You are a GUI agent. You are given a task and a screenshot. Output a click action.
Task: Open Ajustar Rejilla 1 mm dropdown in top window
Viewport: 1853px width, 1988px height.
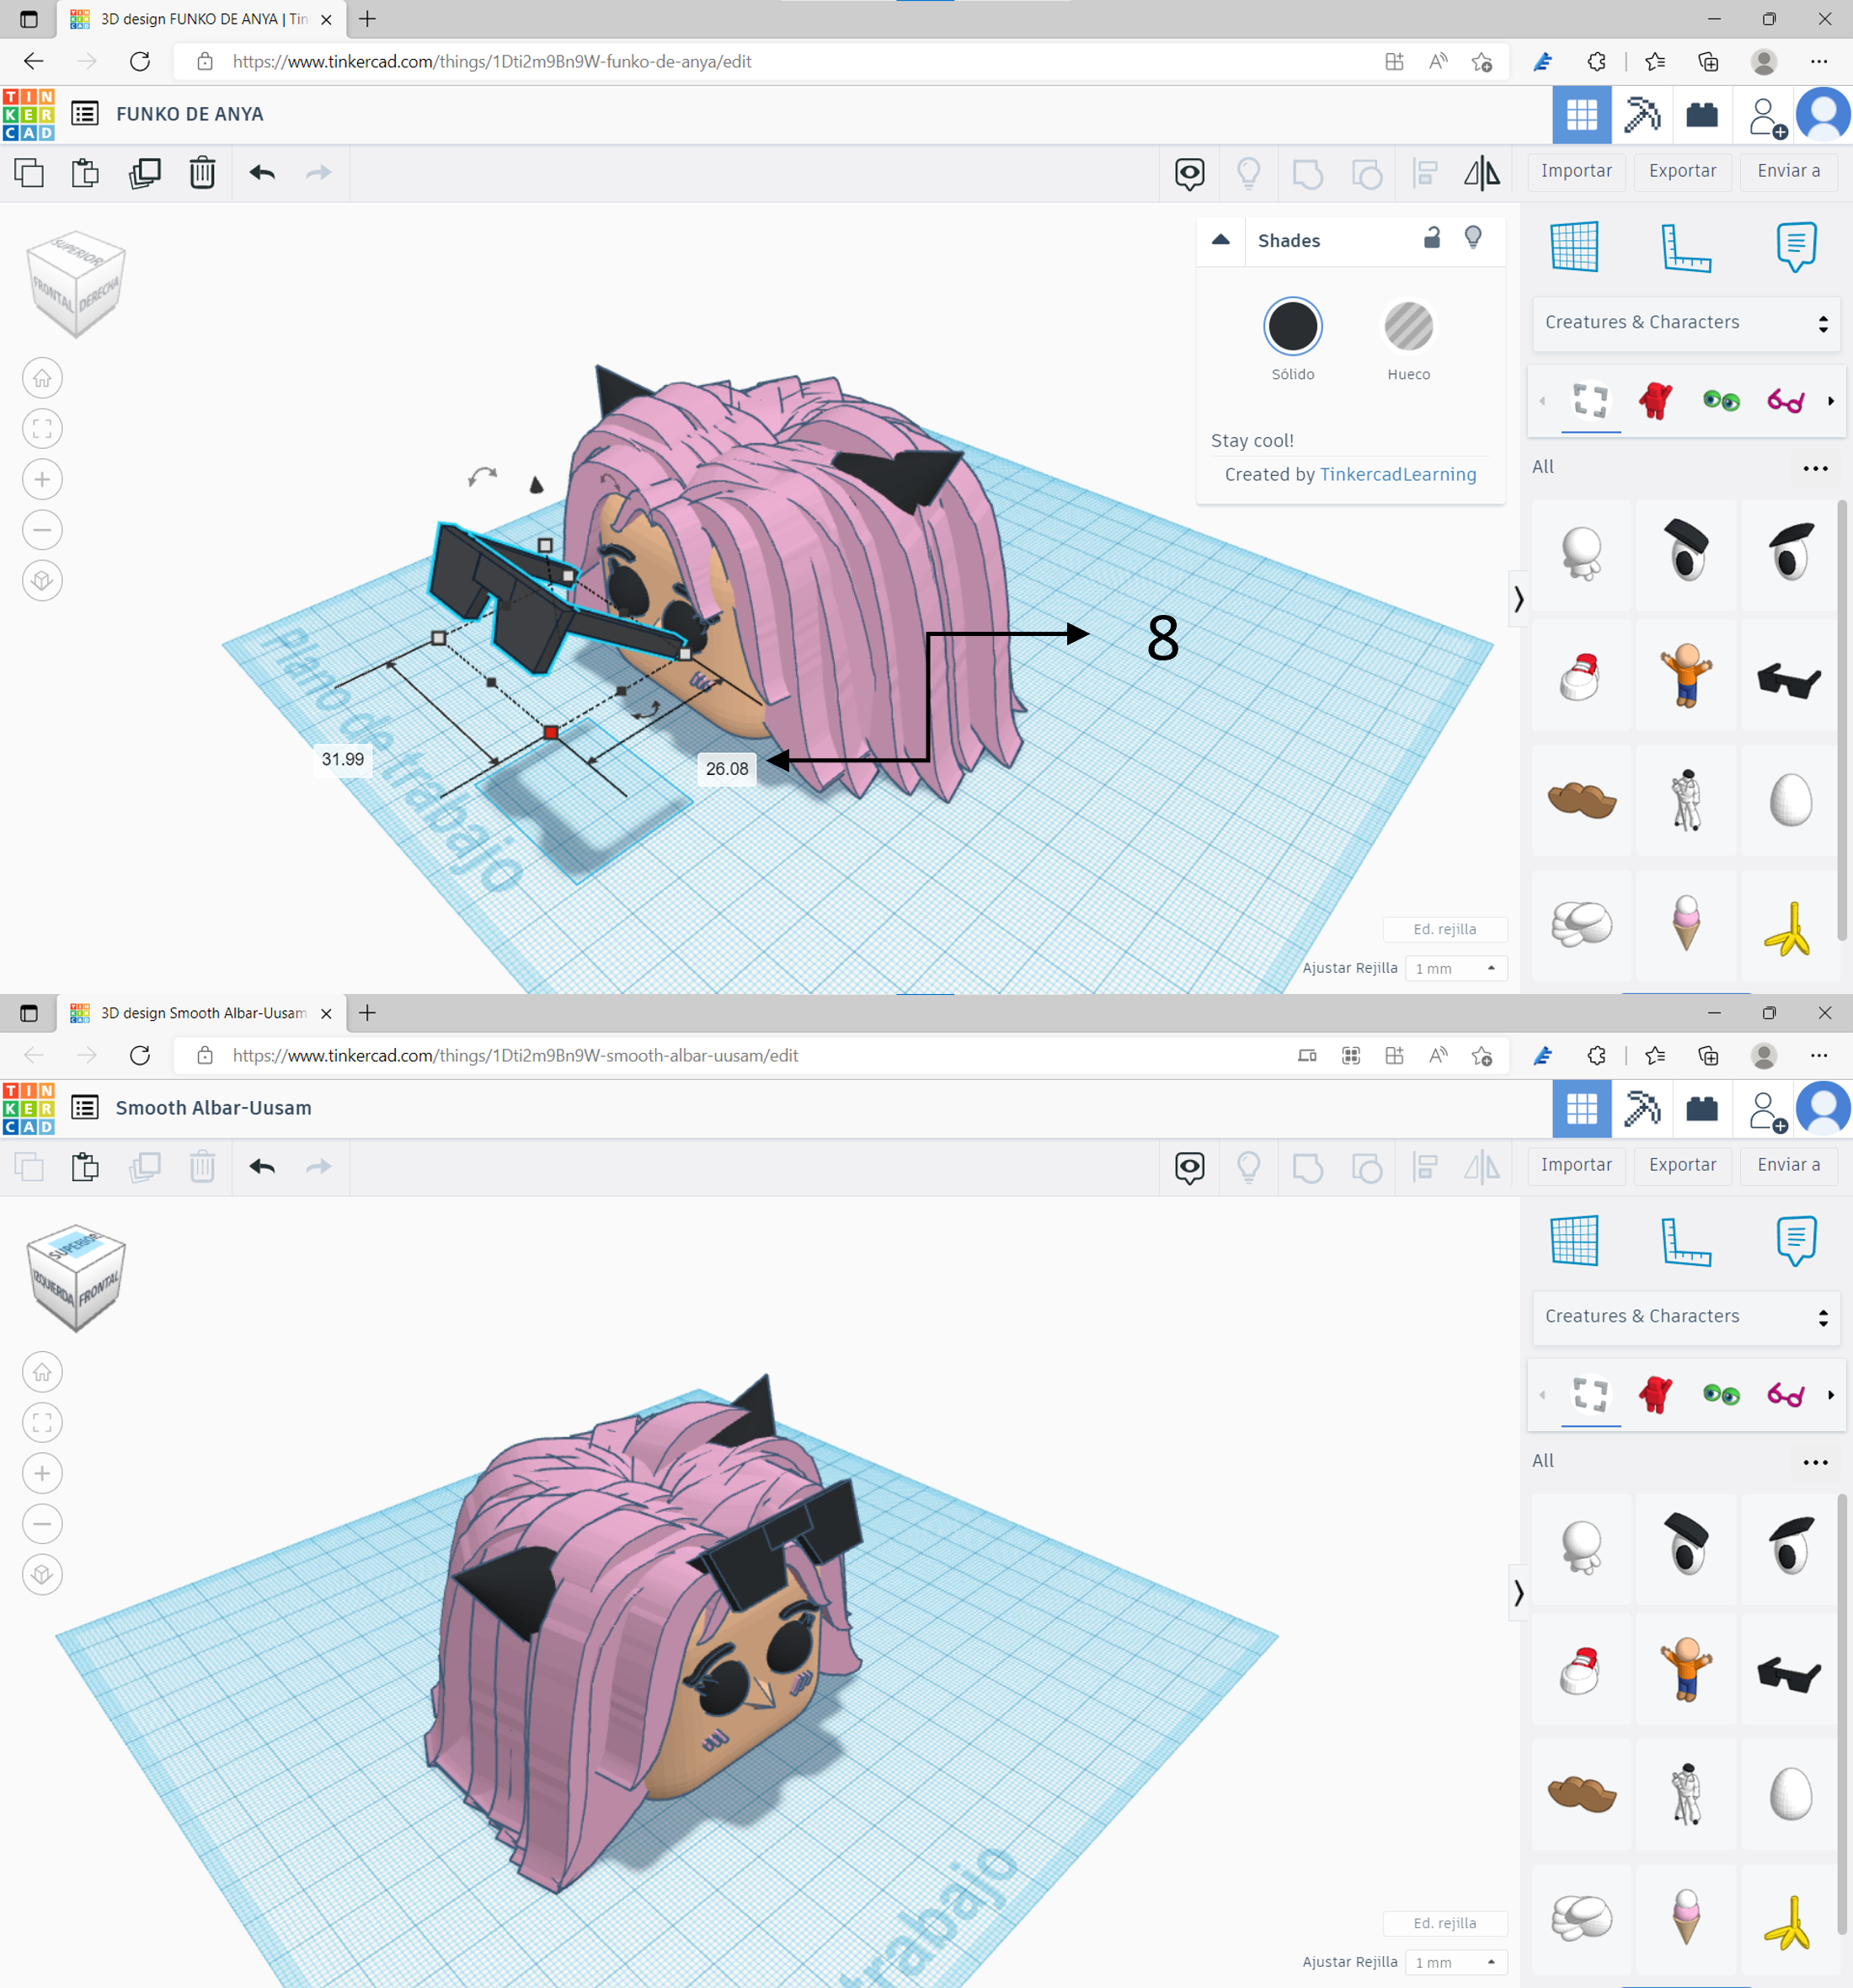1455,968
